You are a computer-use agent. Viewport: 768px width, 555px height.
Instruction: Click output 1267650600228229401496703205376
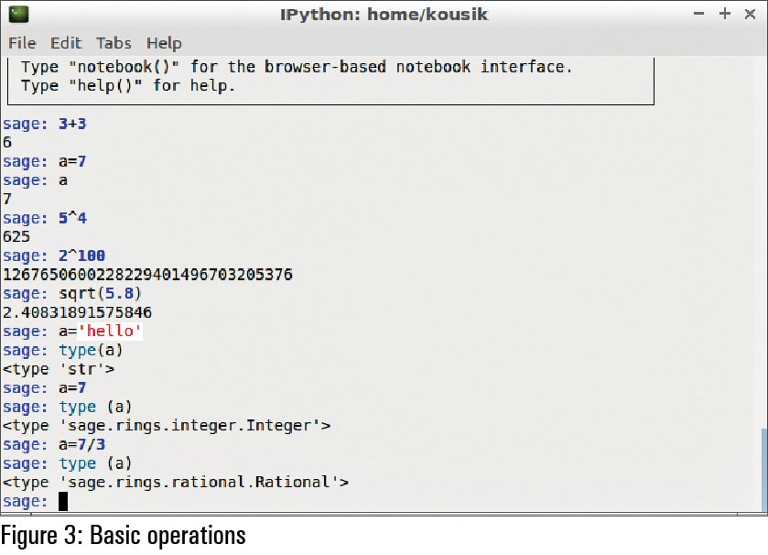click(147, 275)
